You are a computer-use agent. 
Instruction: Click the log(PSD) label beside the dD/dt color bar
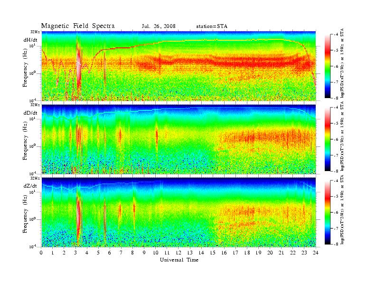tap(342, 136)
